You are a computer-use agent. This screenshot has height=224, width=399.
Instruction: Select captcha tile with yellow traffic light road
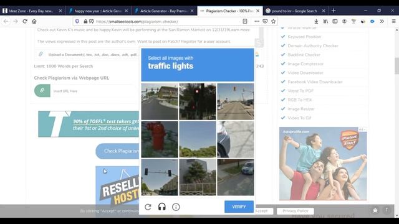(x=236, y=101)
